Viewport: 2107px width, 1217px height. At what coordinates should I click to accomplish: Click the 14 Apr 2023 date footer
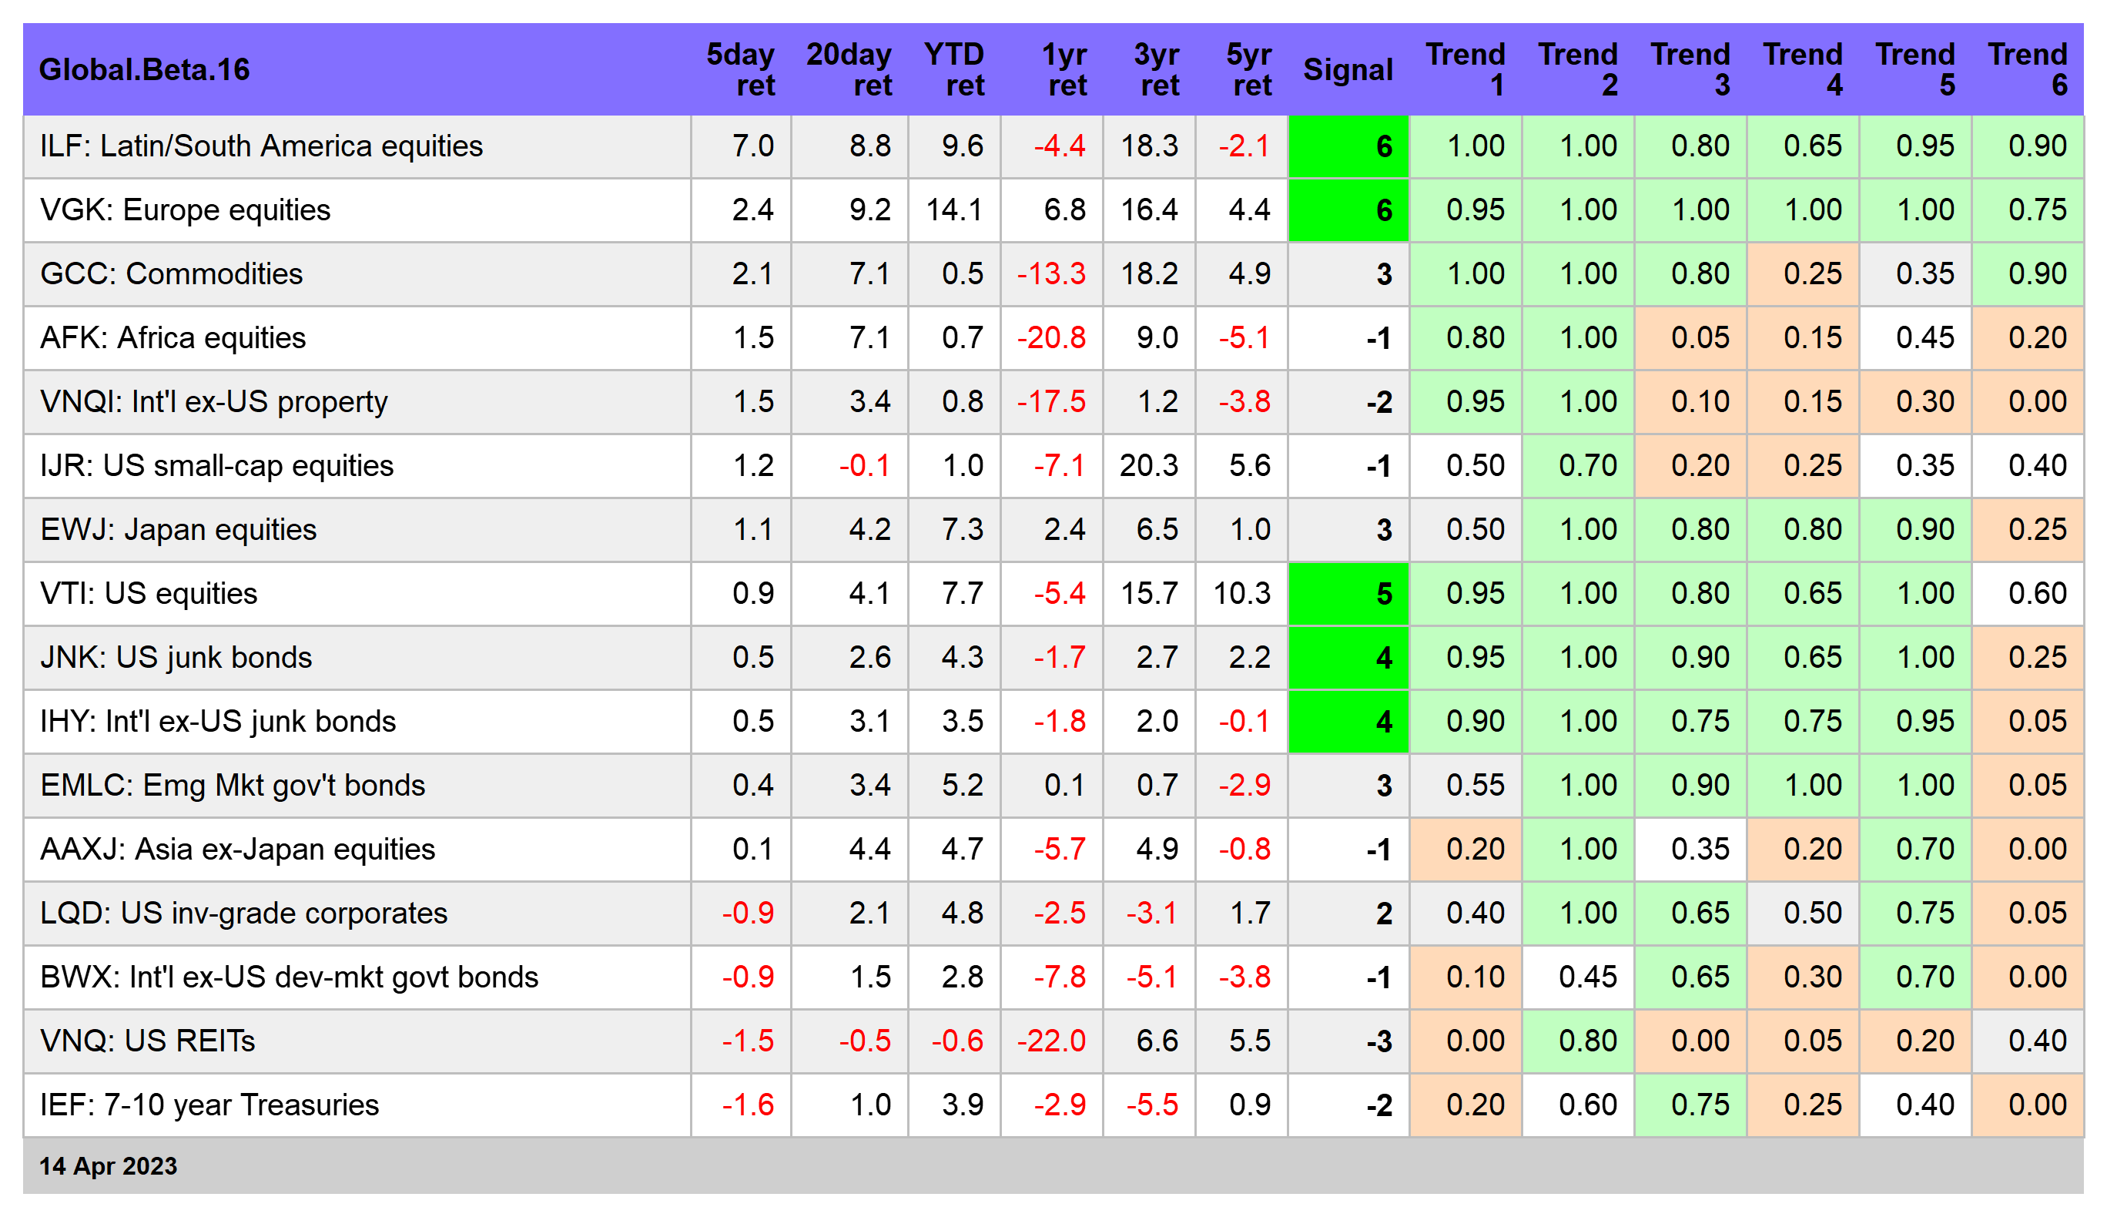(108, 1166)
